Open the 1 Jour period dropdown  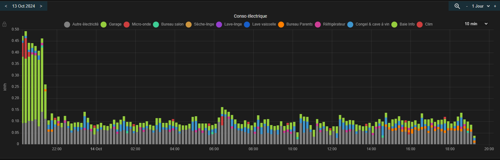click(x=480, y=6)
